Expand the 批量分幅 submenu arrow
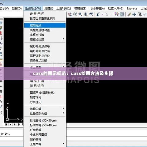The image size is (147, 147). click(63, 108)
